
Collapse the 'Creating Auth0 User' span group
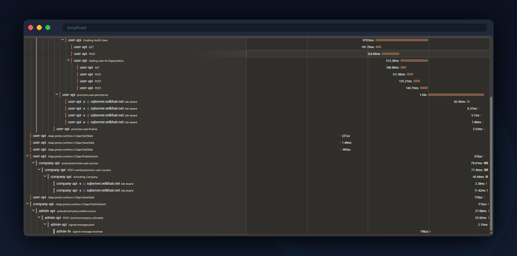tap(62, 39)
